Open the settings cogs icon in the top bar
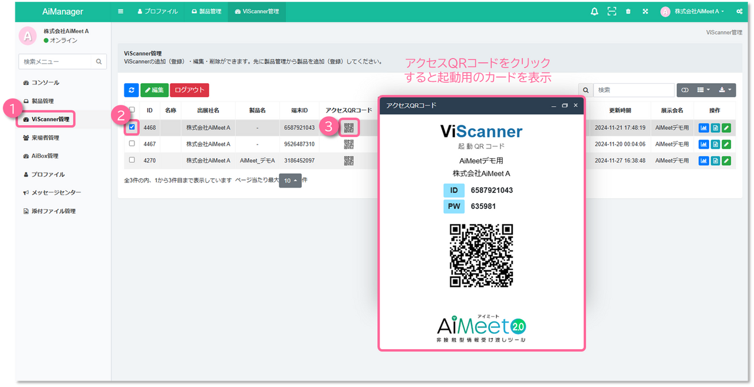 tap(739, 11)
